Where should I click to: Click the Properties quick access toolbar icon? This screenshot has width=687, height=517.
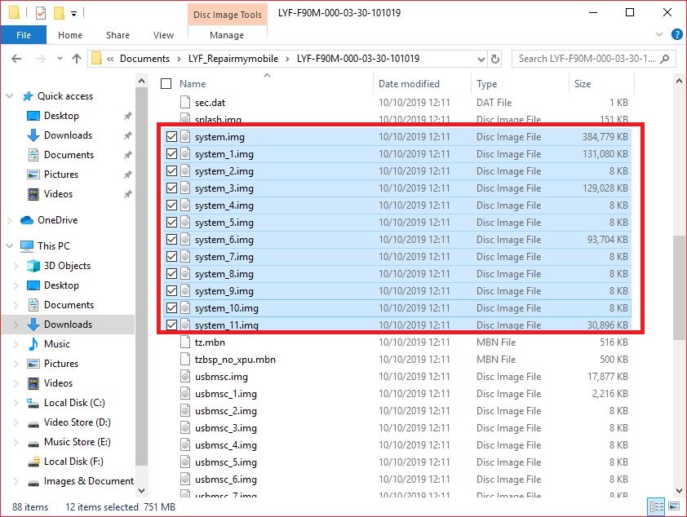pyautogui.click(x=40, y=13)
